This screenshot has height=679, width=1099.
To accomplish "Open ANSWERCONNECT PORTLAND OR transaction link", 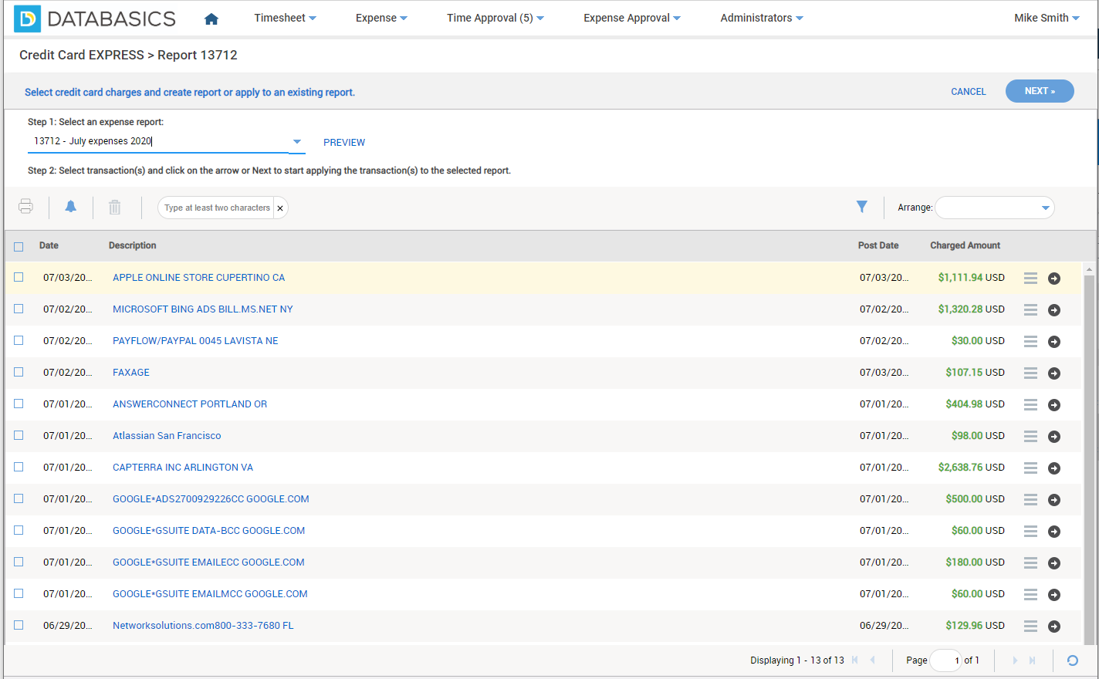I will pos(190,404).
